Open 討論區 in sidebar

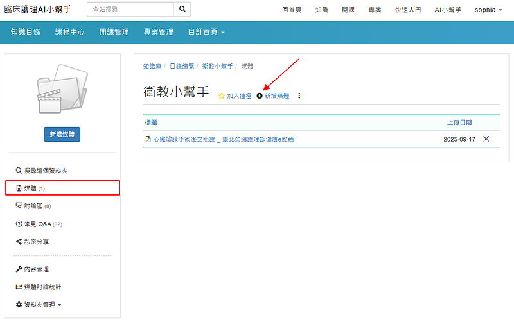click(37, 206)
